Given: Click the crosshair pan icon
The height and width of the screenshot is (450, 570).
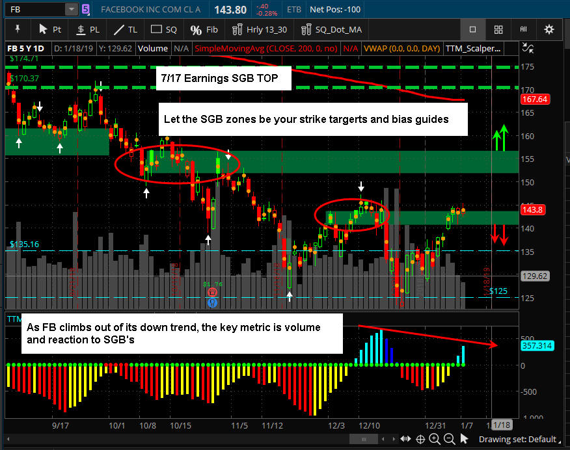Looking at the screenshot, I should point(420,439).
